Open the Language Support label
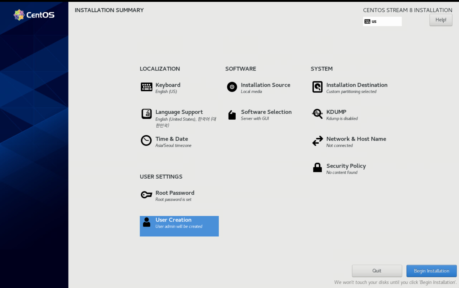The height and width of the screenshot is (288, 459). 179,112
